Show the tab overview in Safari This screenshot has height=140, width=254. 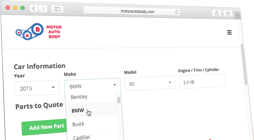coord(228,13)
